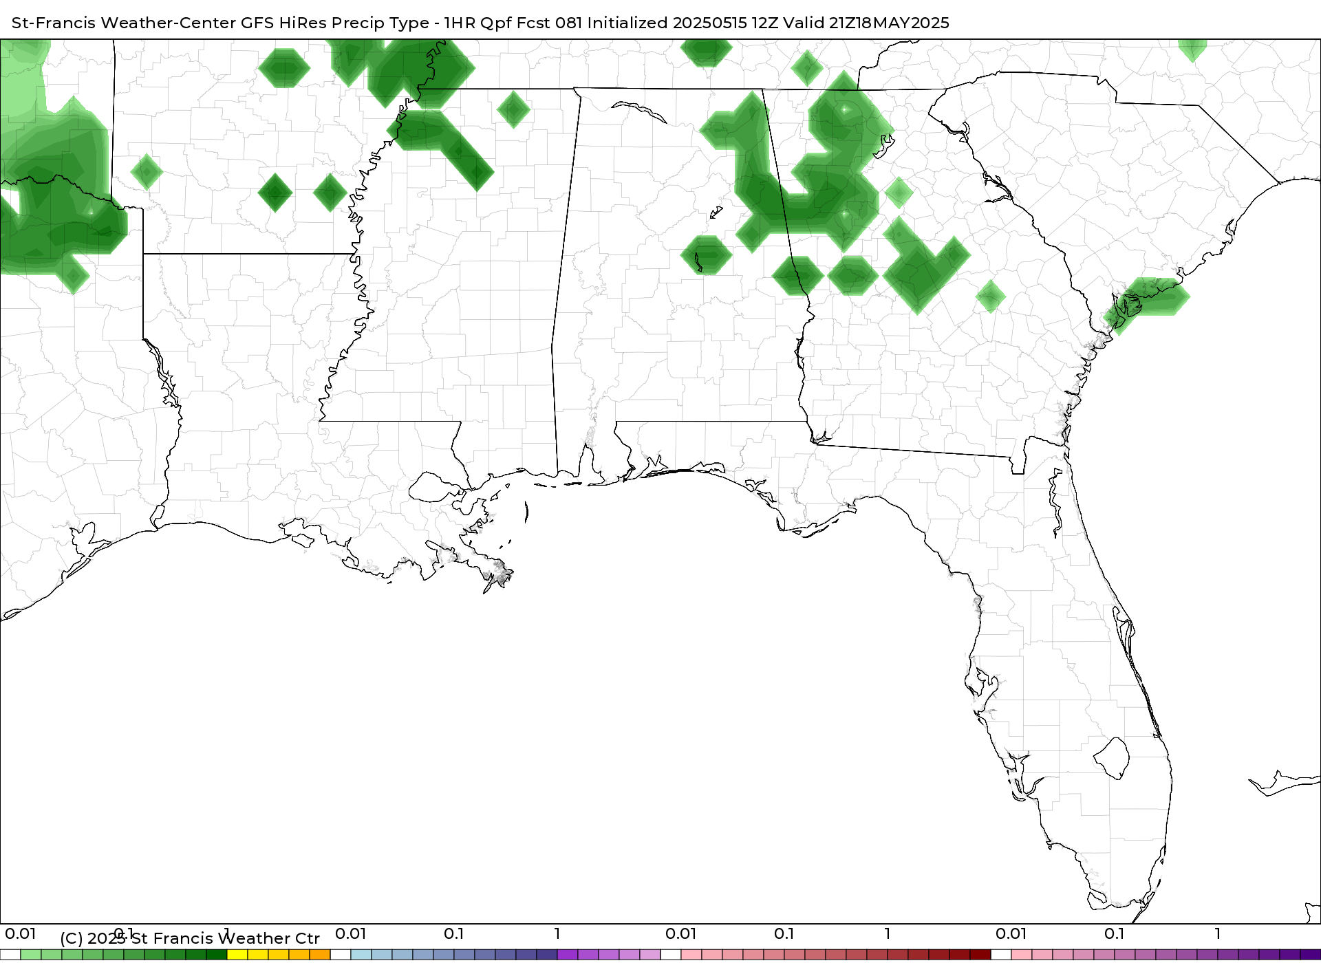1321x963 pixels.
Task: Pick the lightest green legend swatch
Action: pyautogui.click(x=31, y=955)
